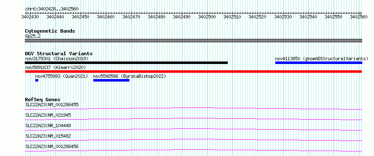
Task: Open SLC22A23|NM_001286456 transcript label
Action: tap(52, 146)
